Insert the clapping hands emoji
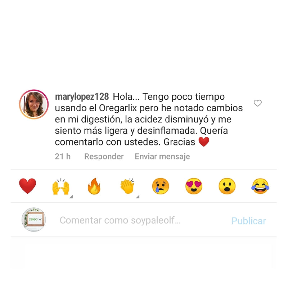 tap(127, 186)
